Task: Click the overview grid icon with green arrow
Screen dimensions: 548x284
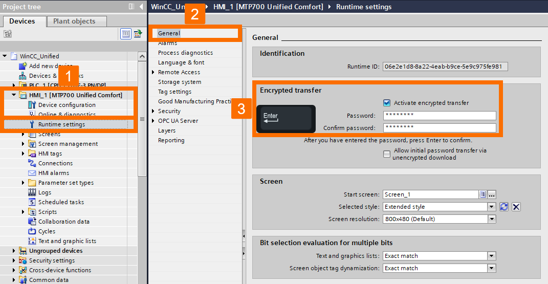Action: [138, 34]
